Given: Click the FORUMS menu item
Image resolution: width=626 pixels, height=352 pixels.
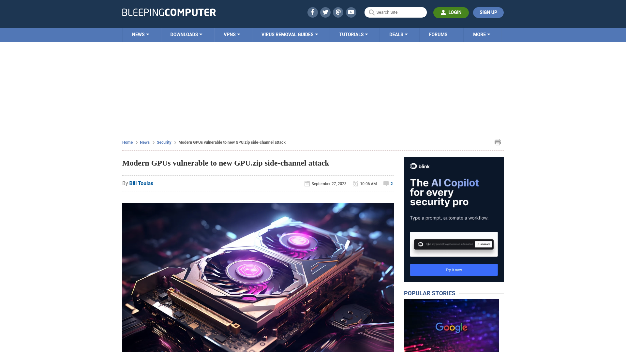Looking at the screenshot, I should click(x=438, y=34).
